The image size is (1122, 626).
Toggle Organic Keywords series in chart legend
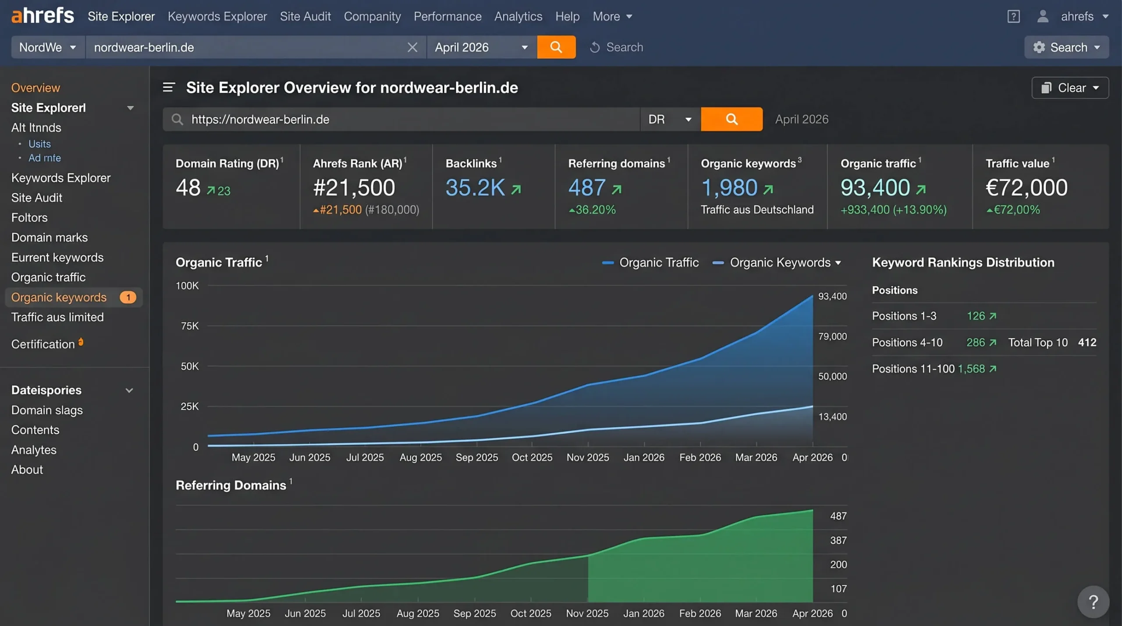click(776, 262)
